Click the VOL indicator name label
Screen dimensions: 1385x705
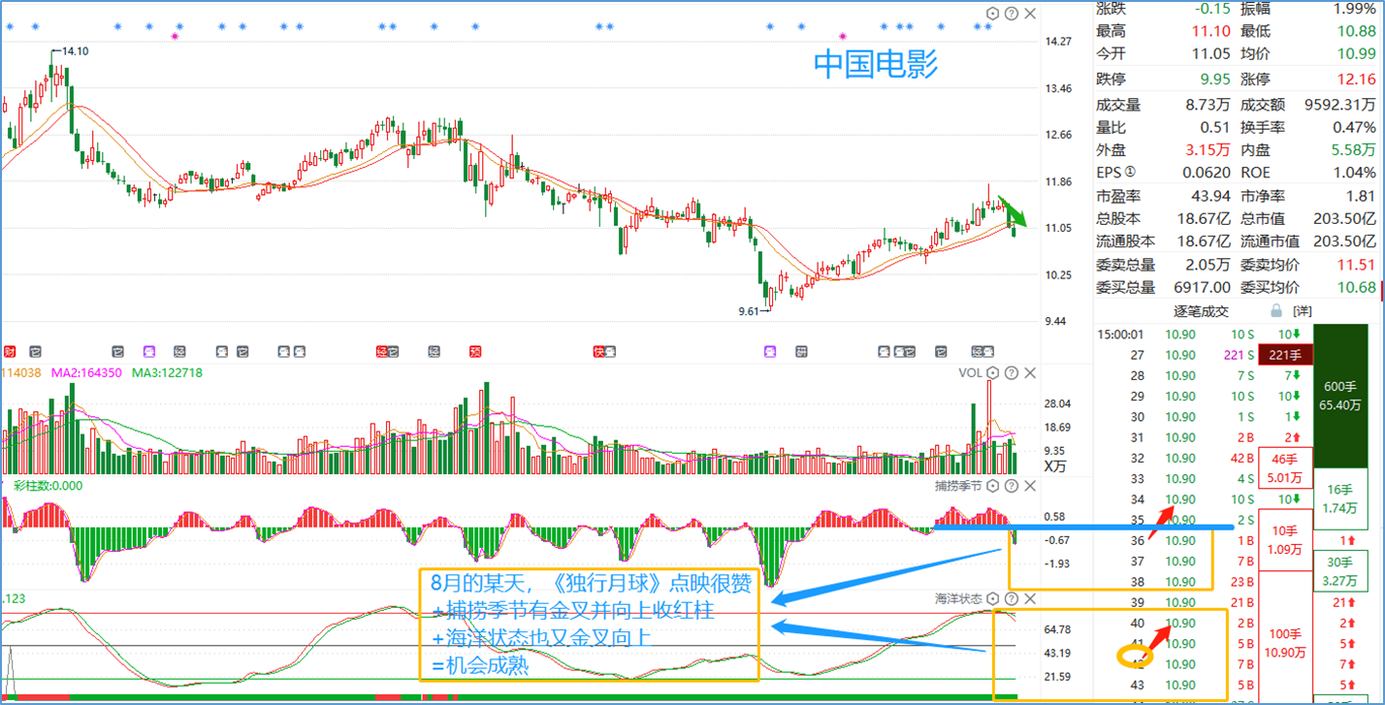970,373
